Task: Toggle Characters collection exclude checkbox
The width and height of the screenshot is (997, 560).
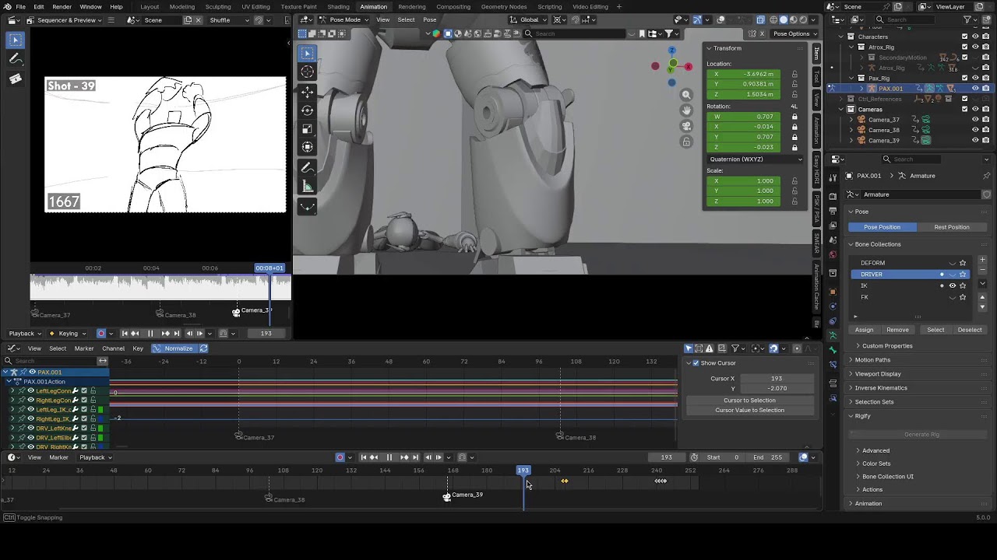Action: point(964,37)
